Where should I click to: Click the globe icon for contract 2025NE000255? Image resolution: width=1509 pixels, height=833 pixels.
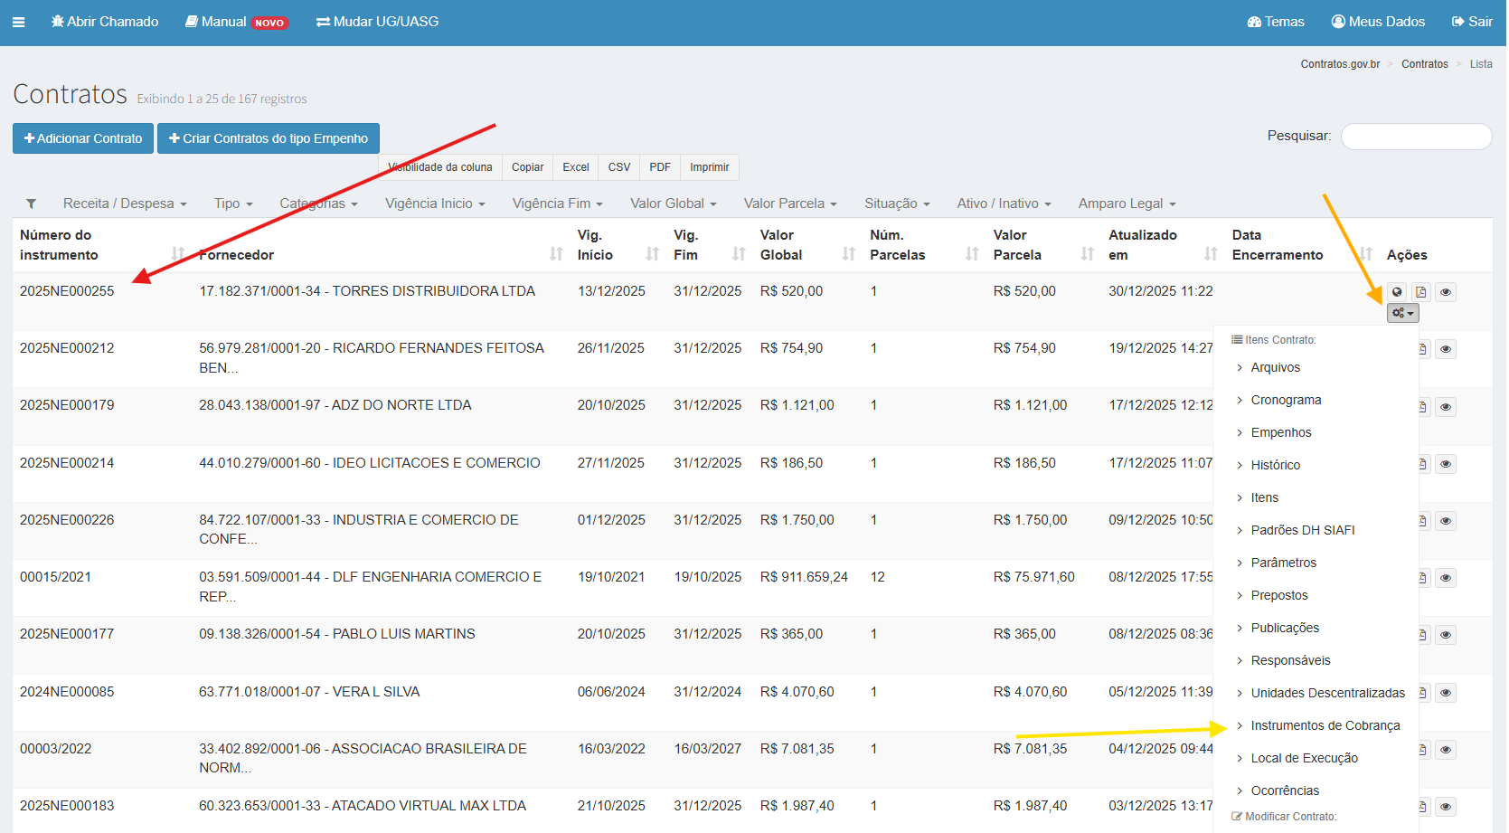pyautogui.click(x=1397, y=292)
